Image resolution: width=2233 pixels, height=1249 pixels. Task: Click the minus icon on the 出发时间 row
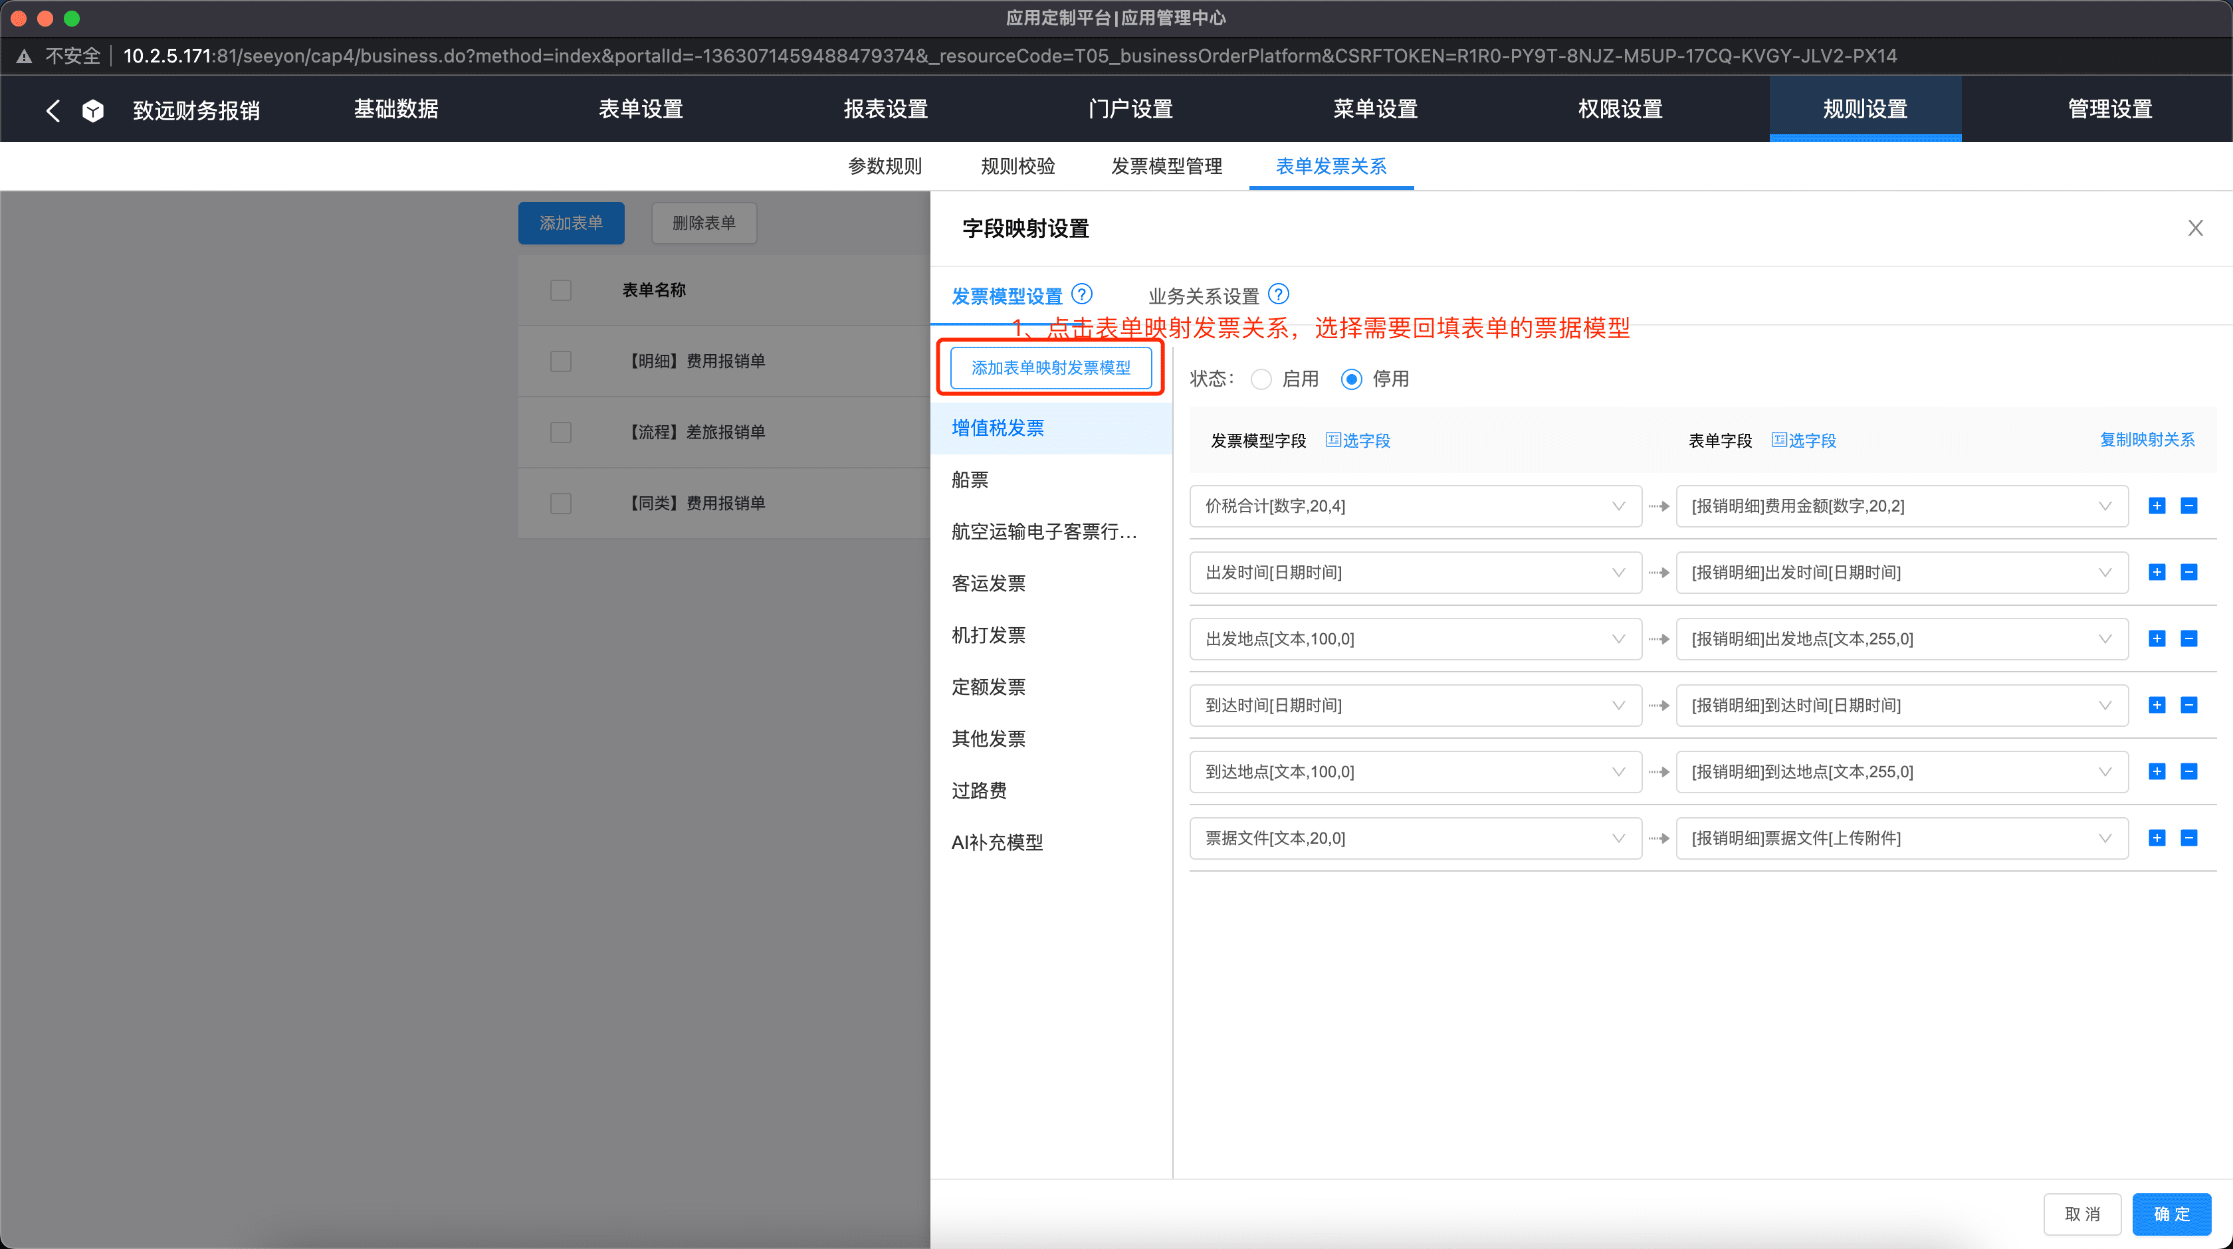[2188, 572]
